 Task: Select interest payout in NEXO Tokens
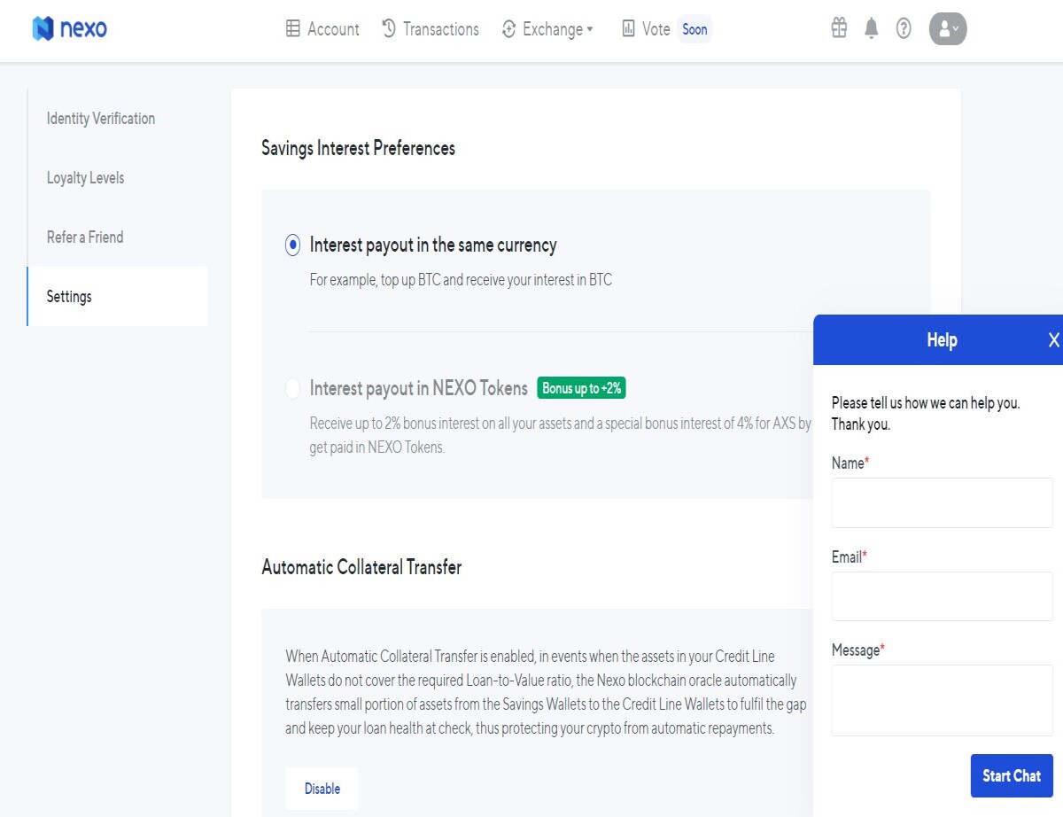(293, 388)
